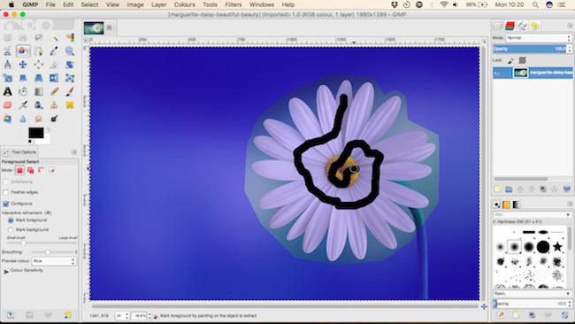The image size is (575, 324).
Task: Choose the Mark background radio button
Action: pos(11,229)
